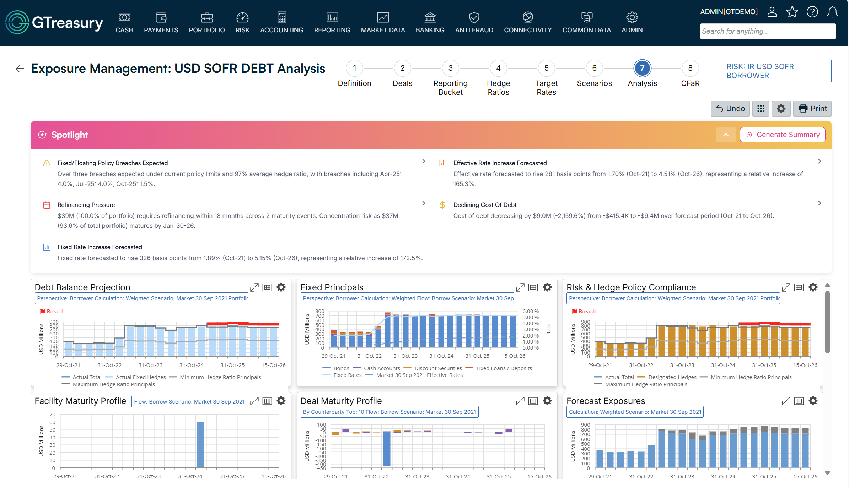Image resolution: width=849 pixels, height=488 pixels.
Task: Open the Print options
Action: coord(812,109)
